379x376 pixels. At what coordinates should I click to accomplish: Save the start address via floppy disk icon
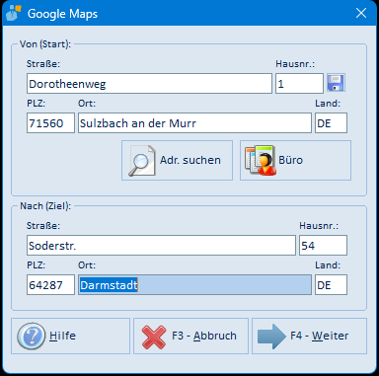pyautogui.click(x=336, y=83)
